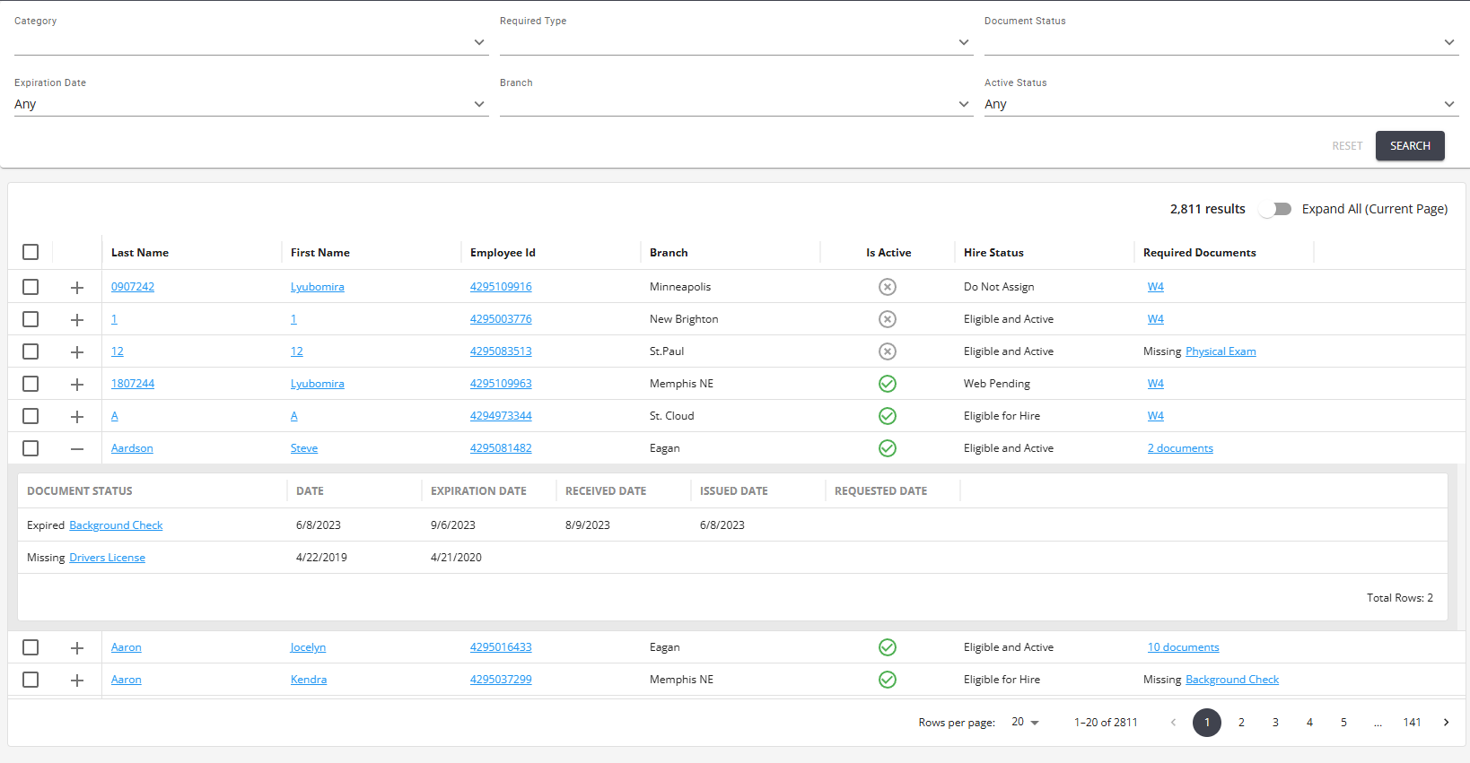Open the 10 documents link
Image resolution: width=1470 pixels, height=763 pixels.
point(1183,647)
